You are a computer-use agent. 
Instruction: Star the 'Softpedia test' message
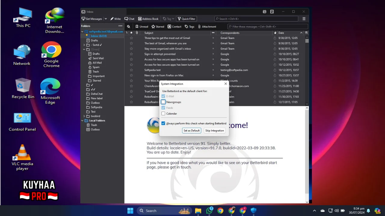[131, 70]
